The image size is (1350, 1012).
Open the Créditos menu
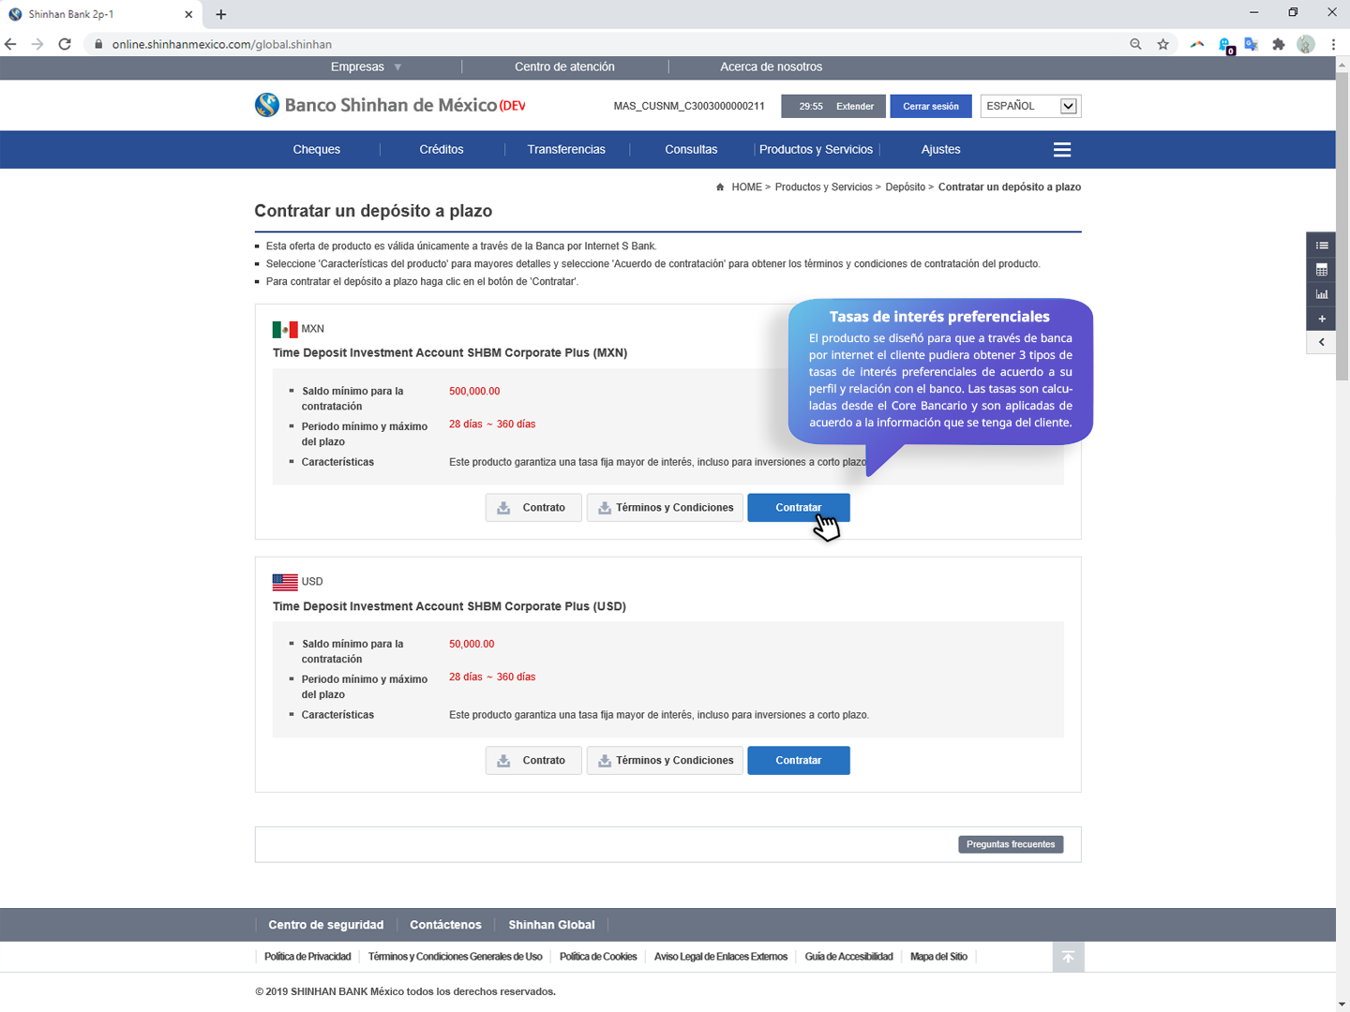[x=442, y=150]
